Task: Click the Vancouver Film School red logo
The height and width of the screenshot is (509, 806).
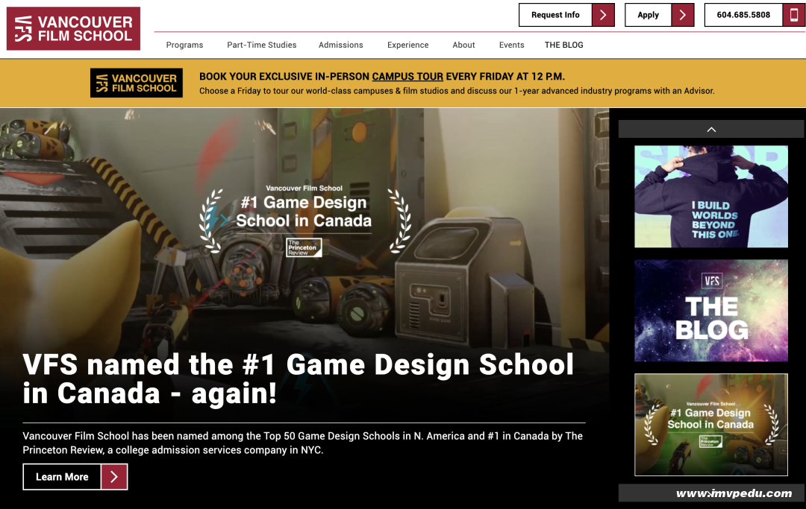Action: (x=73, y=29)
